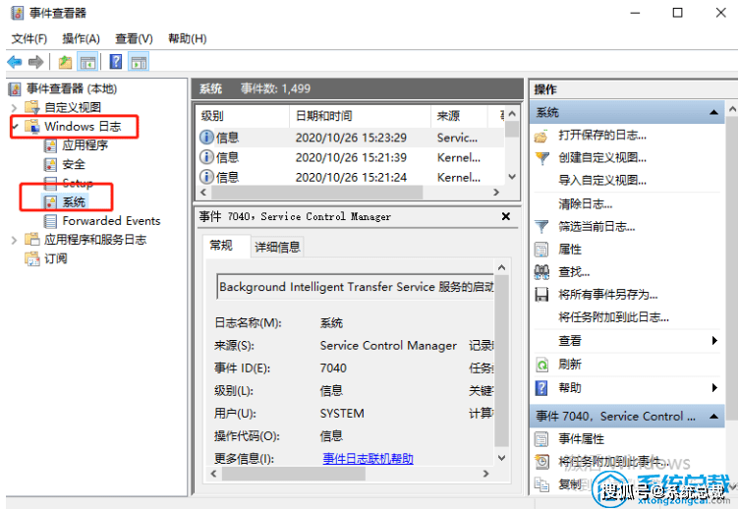Expand the 帮助 submenu arrow
The height and width of the screenshot is (509, 739).
pyautogui.click(x=714, y=388)
